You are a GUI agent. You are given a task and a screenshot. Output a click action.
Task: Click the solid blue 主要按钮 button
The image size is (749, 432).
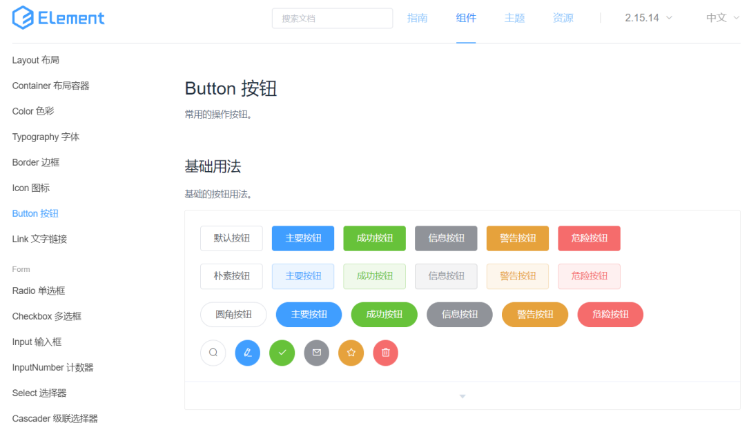click(303, 238)
